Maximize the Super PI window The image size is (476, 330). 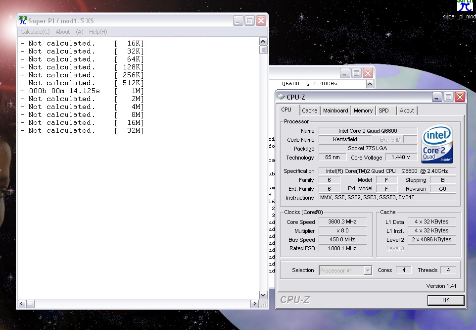pyautogui.click(x=249, y=21)
